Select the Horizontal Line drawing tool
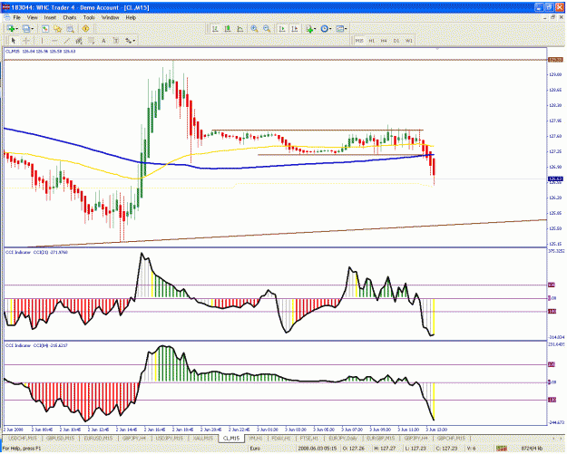Screen dimensions: 567x454 tap(54, 41)
